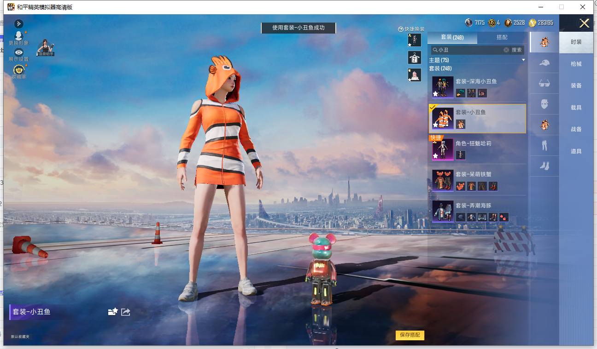This screenshot has height=349, width=597.
Task: Switch to the 搭配 tab
Action: [x=502, y=38]
